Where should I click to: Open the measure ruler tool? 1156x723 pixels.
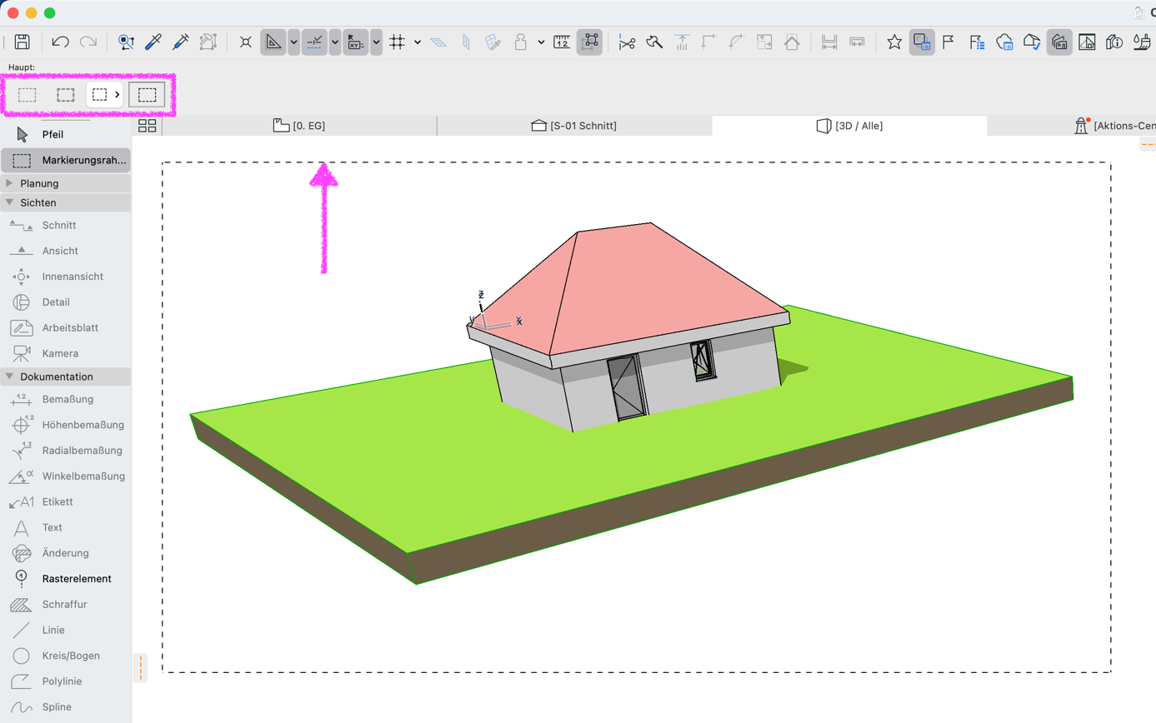pyautogui.click(x=562, y=42)
